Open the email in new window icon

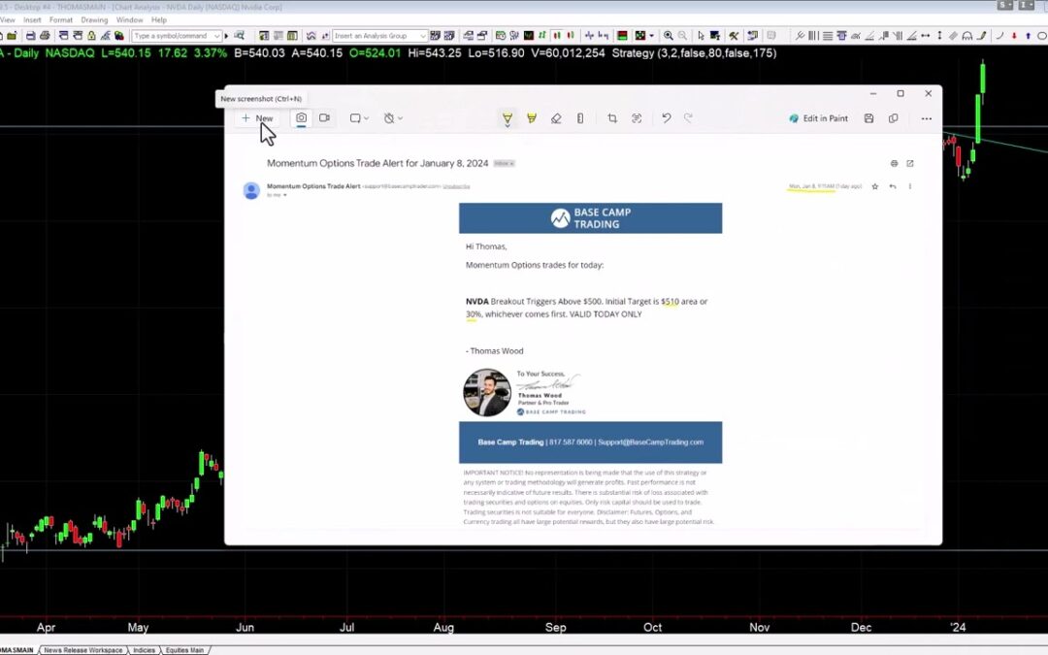[x=909, y=163]
